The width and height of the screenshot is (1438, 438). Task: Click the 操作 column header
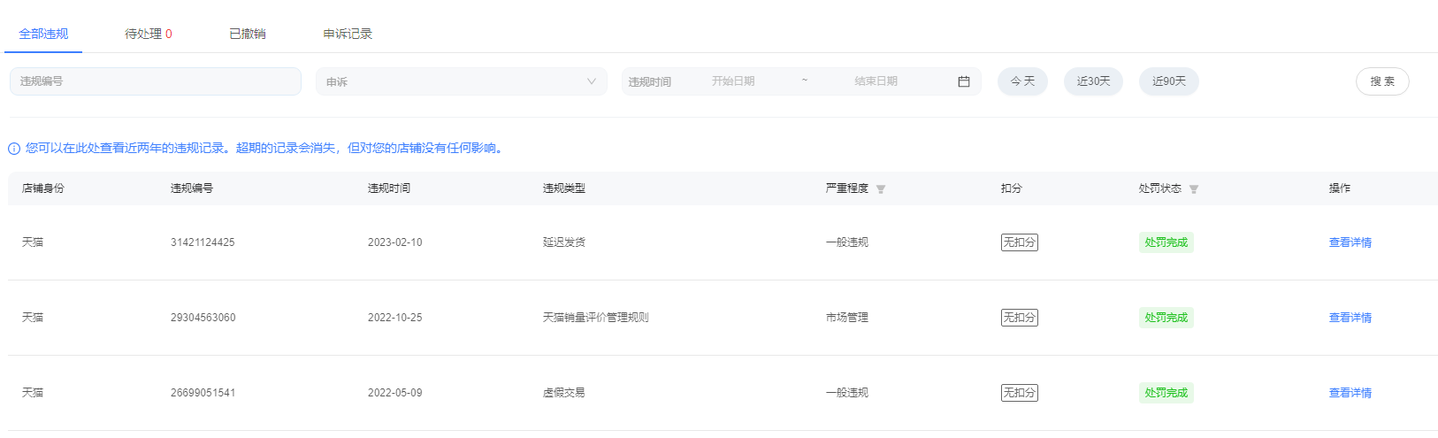1340,188
